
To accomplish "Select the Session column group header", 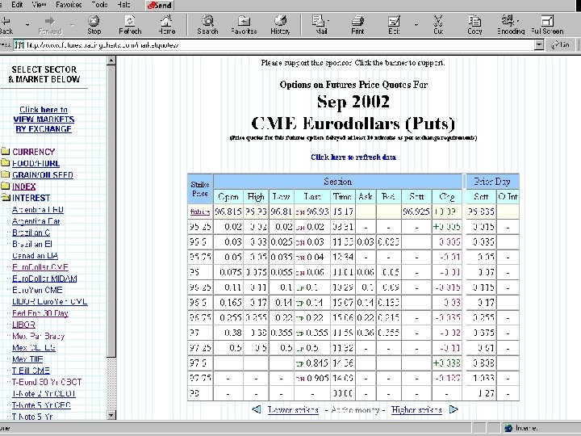I will (338, 182).
